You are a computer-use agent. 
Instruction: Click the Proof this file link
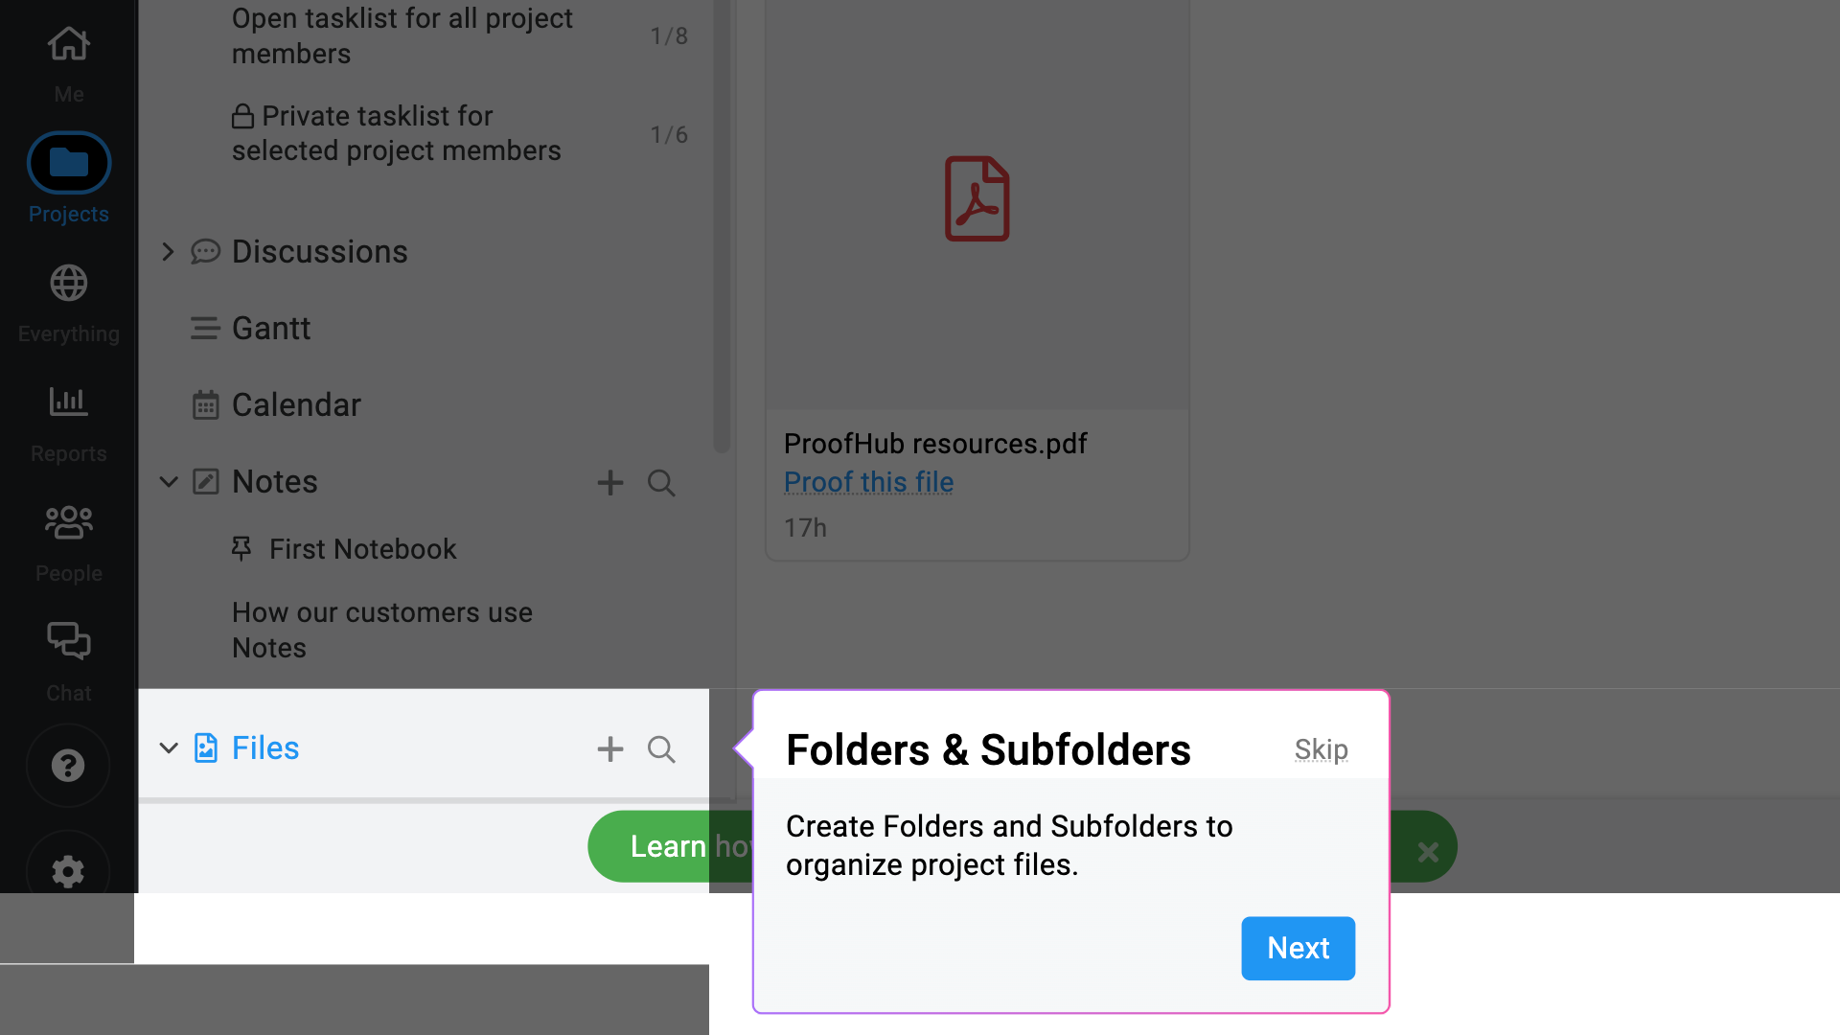[x=868, y=482]
